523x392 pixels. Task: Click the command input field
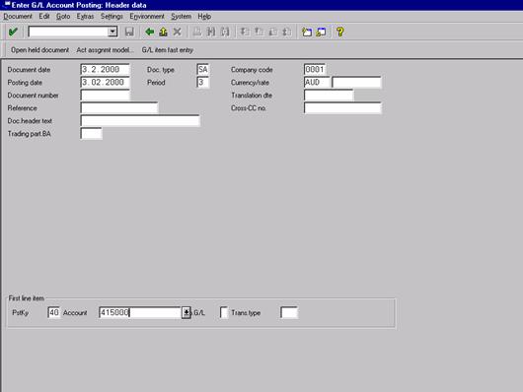pyautogui.click(x=69, y=32)
